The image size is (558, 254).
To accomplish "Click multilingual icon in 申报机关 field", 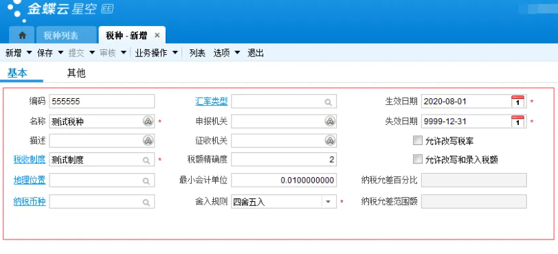I will [x=330, y=122].
